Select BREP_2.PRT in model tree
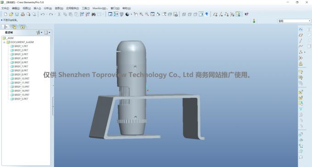Viewport: 312px width, 167px height. (x=19, y=50)
